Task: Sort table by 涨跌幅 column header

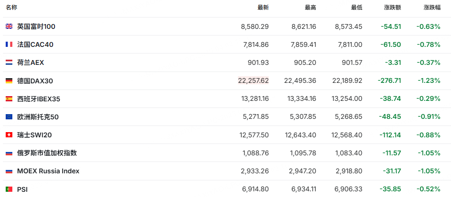Action: point(432,8)
